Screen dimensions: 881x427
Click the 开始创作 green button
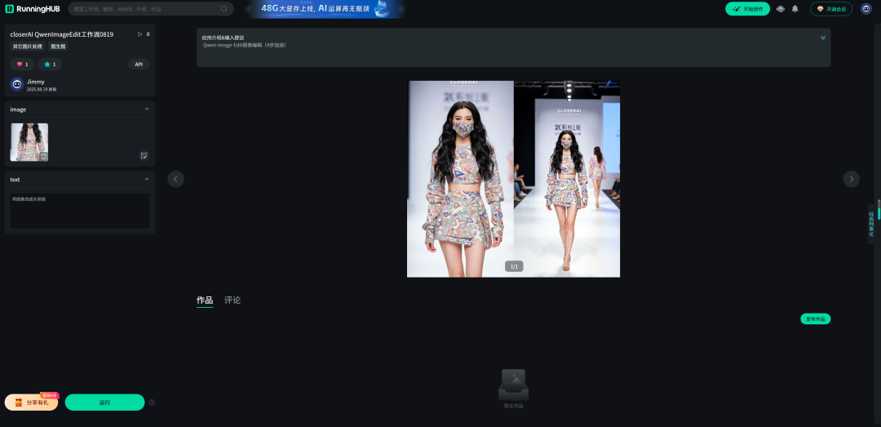pos(747,8)
